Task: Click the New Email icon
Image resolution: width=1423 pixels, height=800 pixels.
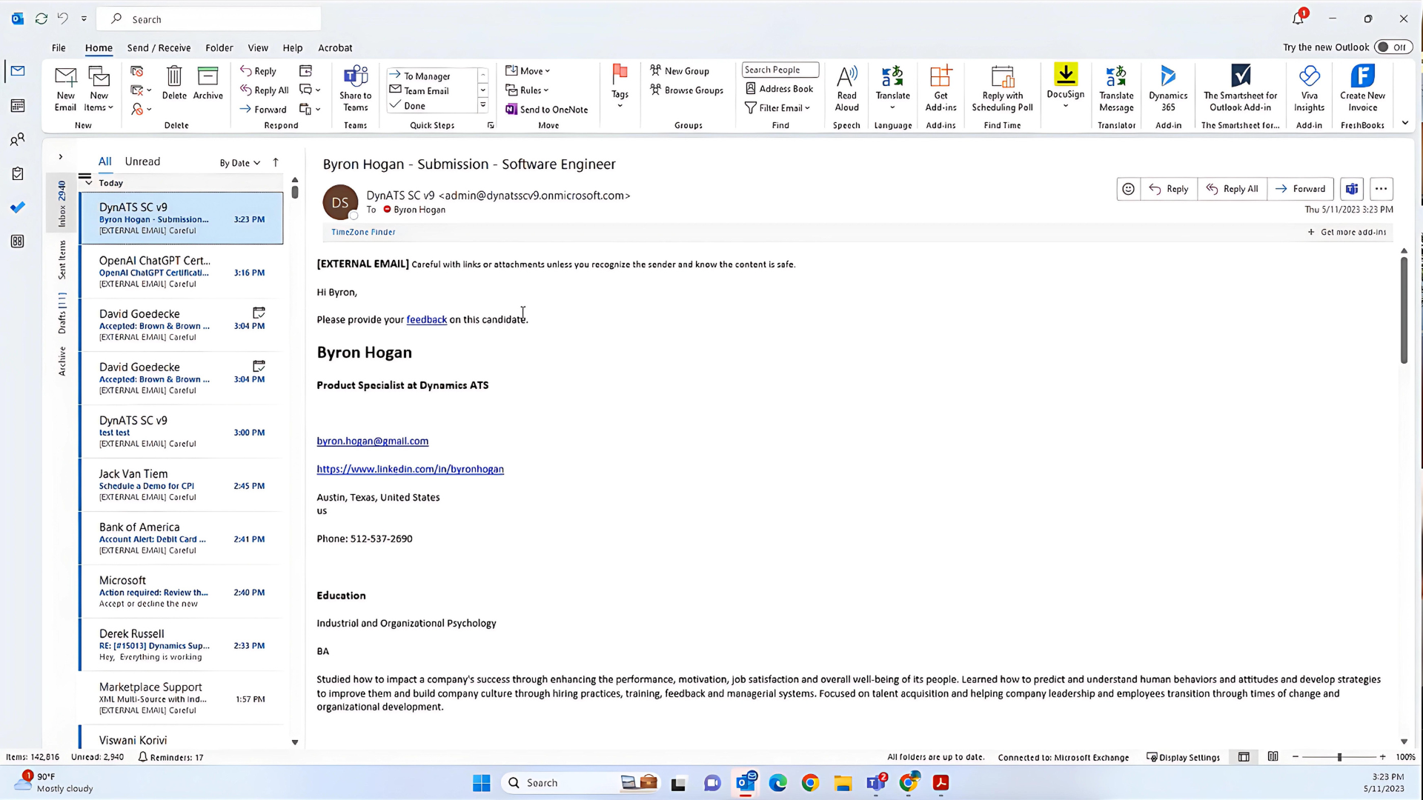Action: pos(65,88)
